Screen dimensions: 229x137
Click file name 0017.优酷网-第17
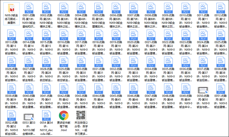coord(81,47)
